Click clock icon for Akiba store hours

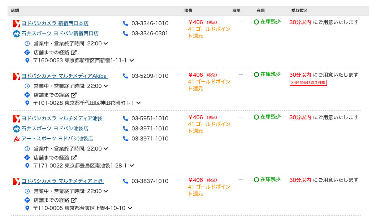[x=27, y=86]
